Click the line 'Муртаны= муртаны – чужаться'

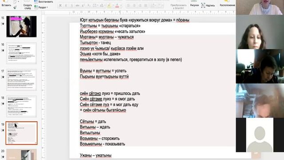[x=106, y=37]
